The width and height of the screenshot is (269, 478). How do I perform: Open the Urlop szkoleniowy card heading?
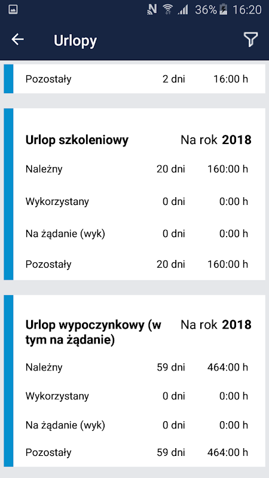pyautogui.click(x=77, y=140)
